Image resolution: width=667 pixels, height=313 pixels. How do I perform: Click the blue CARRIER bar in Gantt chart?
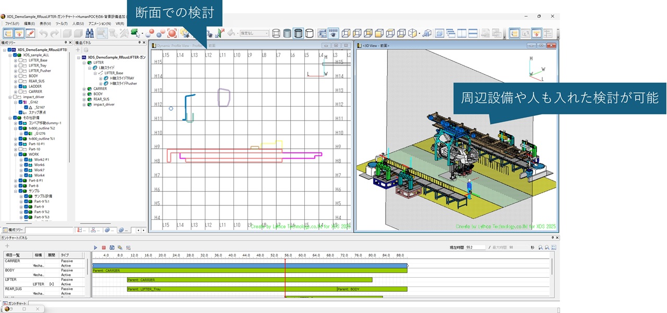pos(249,266)
